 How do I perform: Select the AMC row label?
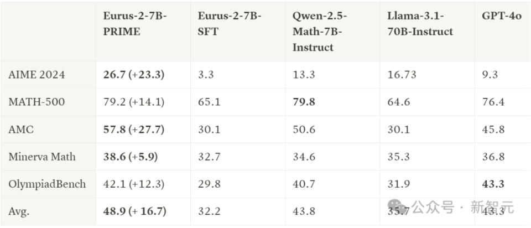click(x=20, y=129)
